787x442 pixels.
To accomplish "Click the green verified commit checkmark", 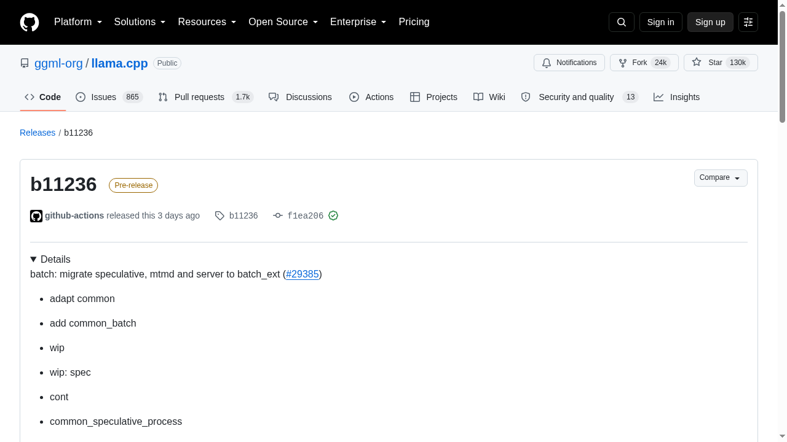I will pos(333,215).
